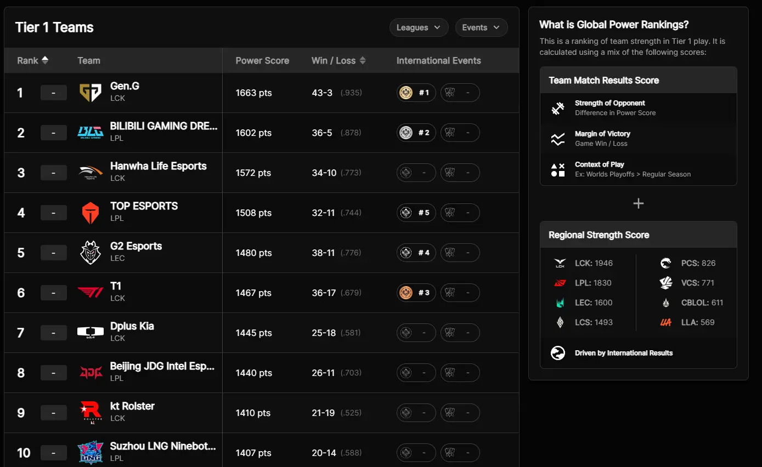762x467 pixels.
Task: Click the plus sign between score cards
Action: coord(639,203)
